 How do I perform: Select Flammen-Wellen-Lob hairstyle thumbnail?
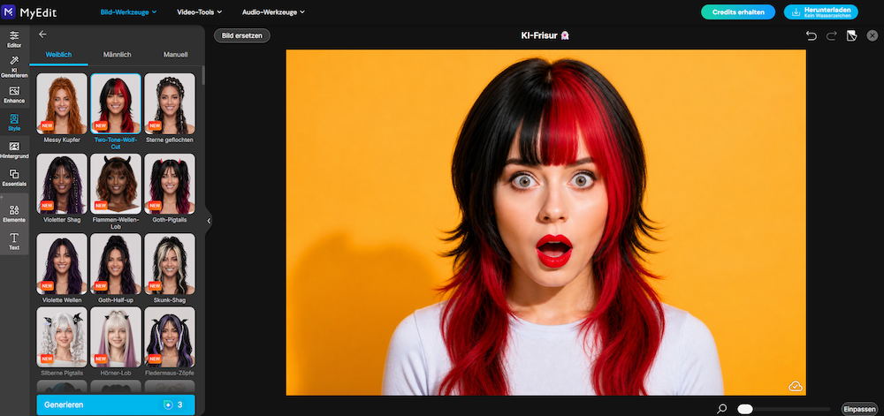(x=116, y=184)
